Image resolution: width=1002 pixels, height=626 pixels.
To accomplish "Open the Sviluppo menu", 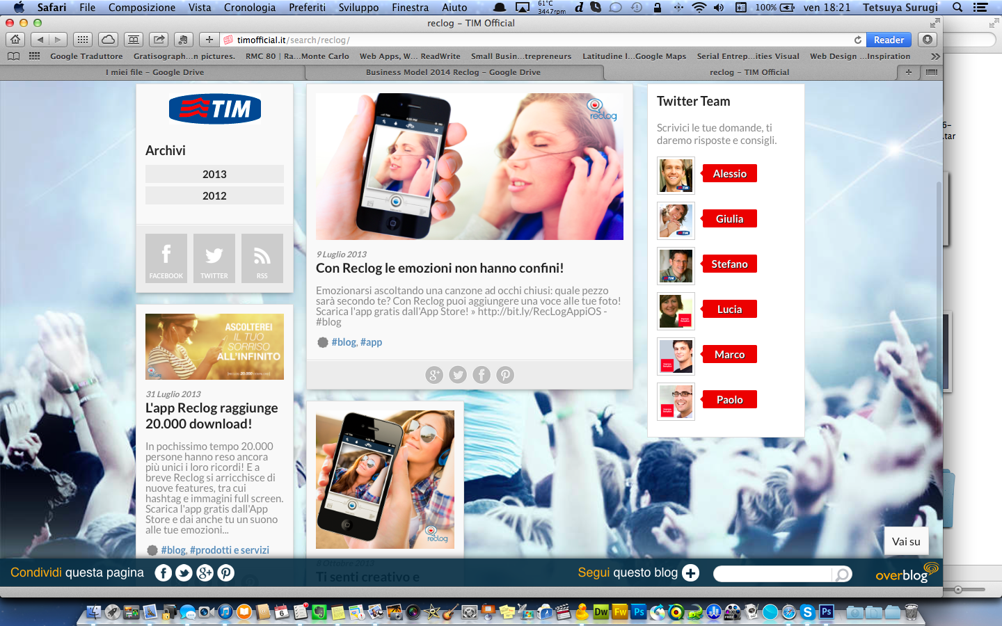I will (358, 7).
